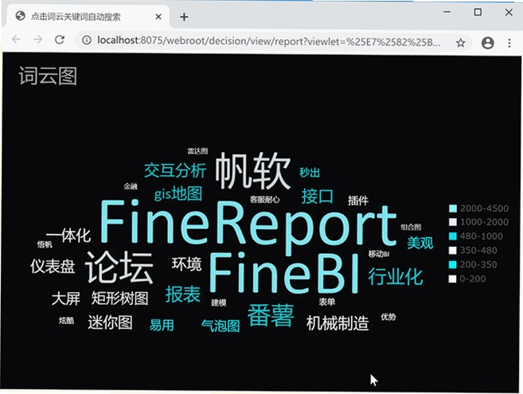Select the 表单 word
The height and width of the screenshot is (394, 523).
coord(327,302)
